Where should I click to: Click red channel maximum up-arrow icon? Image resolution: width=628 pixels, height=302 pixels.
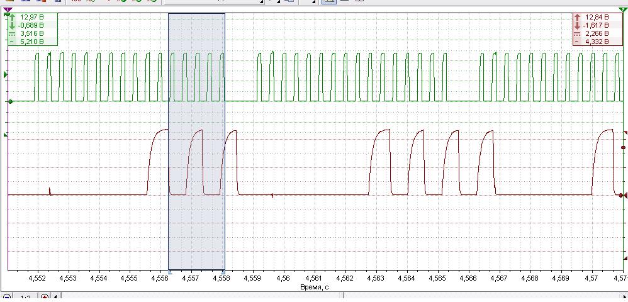click(x=577, y=17)
